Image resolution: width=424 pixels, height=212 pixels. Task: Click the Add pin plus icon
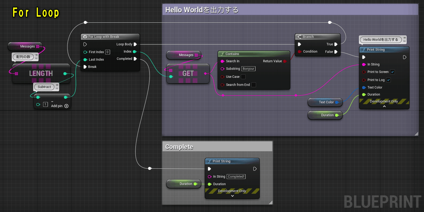tap(66, 106)
